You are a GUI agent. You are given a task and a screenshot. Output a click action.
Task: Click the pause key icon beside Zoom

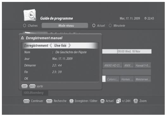click(x=136, y=101)
